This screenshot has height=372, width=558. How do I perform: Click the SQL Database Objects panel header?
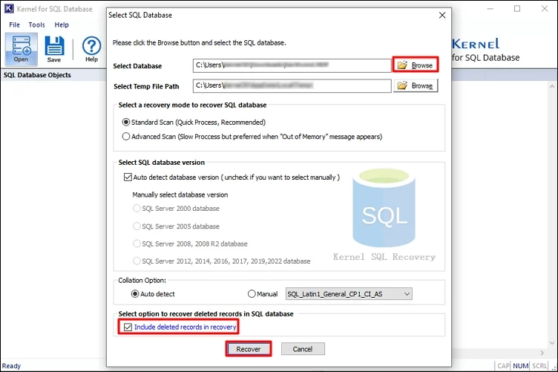click(x=37, y=75)
